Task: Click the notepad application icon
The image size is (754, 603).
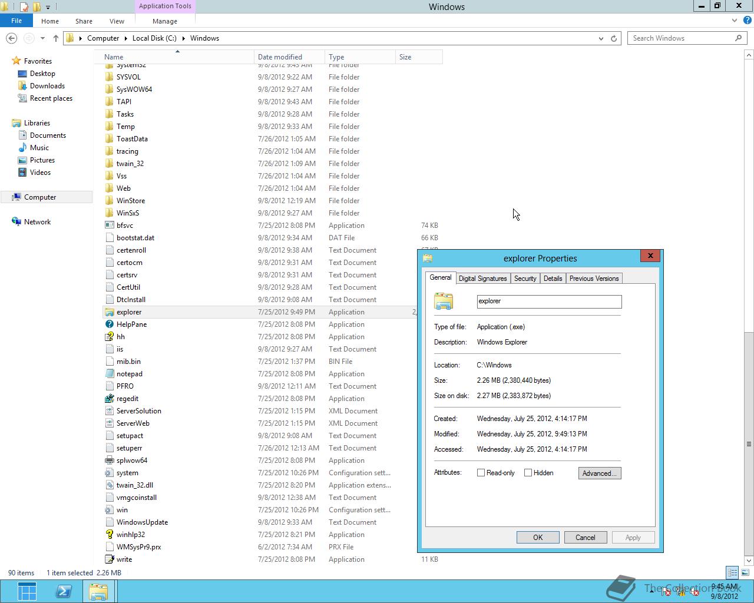Action: pos(109,374)
